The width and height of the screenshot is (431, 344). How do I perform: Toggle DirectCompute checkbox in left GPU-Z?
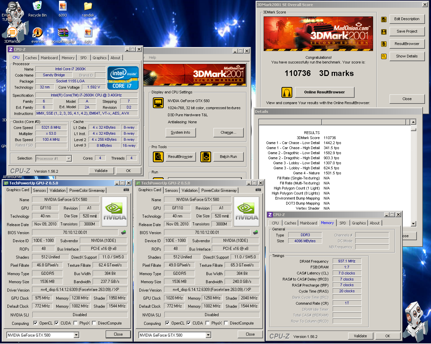pos(94,323)
